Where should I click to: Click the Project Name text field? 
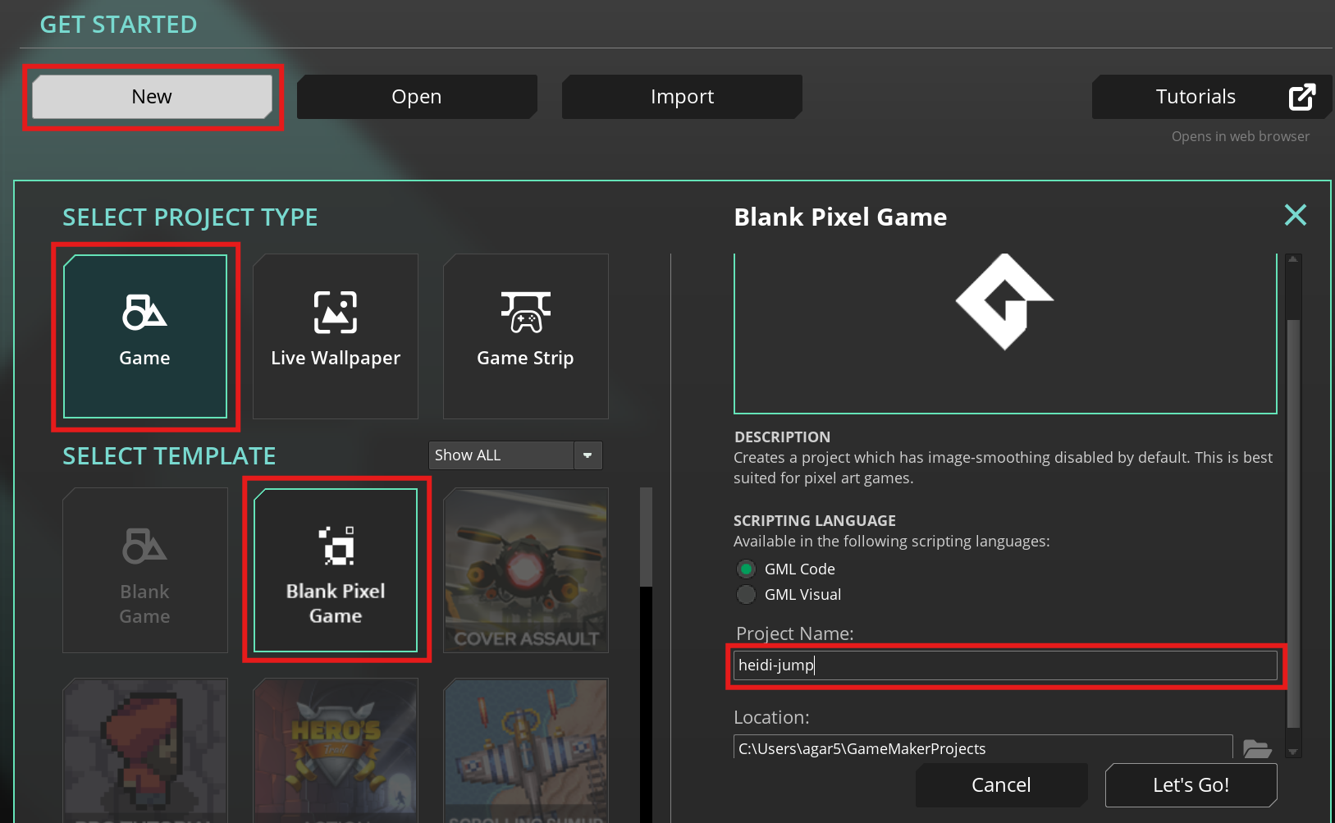1005,665
